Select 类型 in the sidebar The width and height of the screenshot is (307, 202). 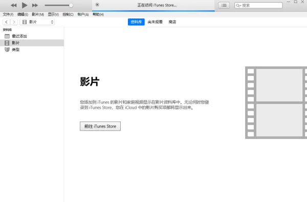point(32,49)
